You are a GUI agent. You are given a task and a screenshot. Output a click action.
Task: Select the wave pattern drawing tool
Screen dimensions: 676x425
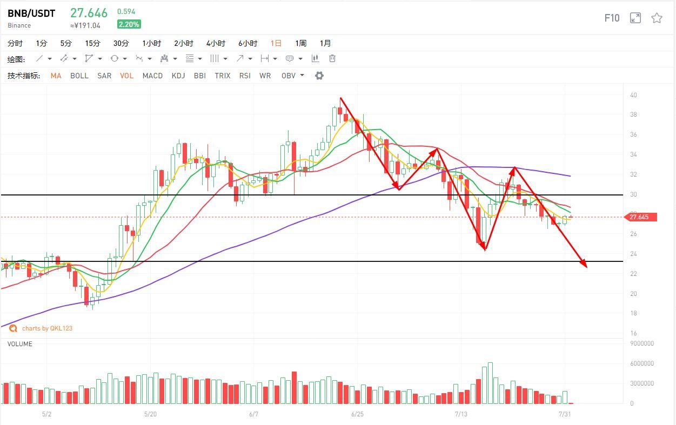tap(139, 58)
